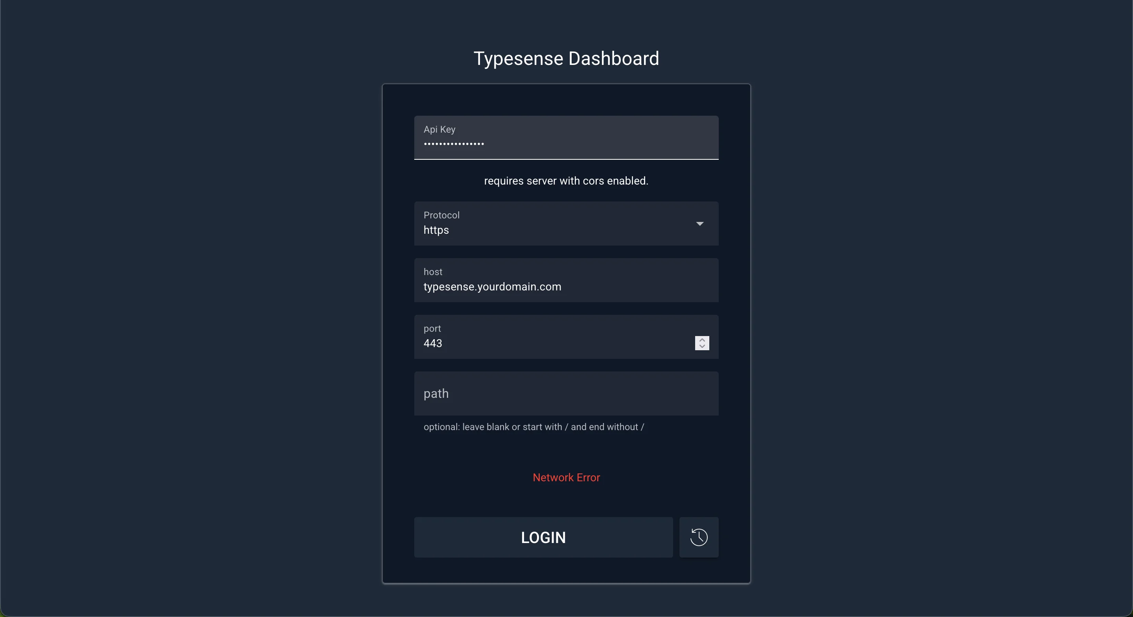The height and width of the screenshot is (617, 1133).
Task: Click the cors enabled notice text
Action: 566,181
